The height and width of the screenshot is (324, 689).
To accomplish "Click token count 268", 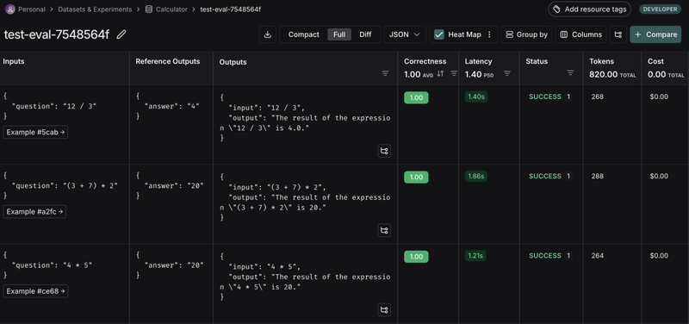I will [598, 97].
